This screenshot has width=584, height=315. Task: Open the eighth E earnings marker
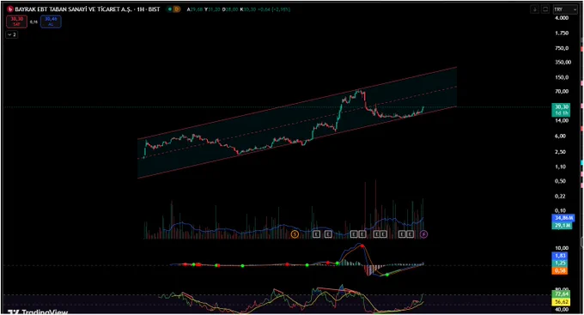(410, 234)
